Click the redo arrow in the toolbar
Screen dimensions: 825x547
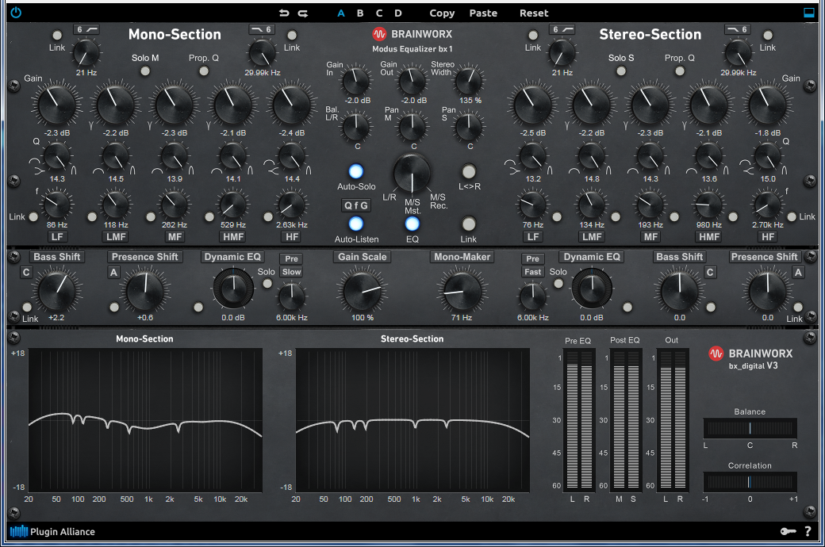302,13
